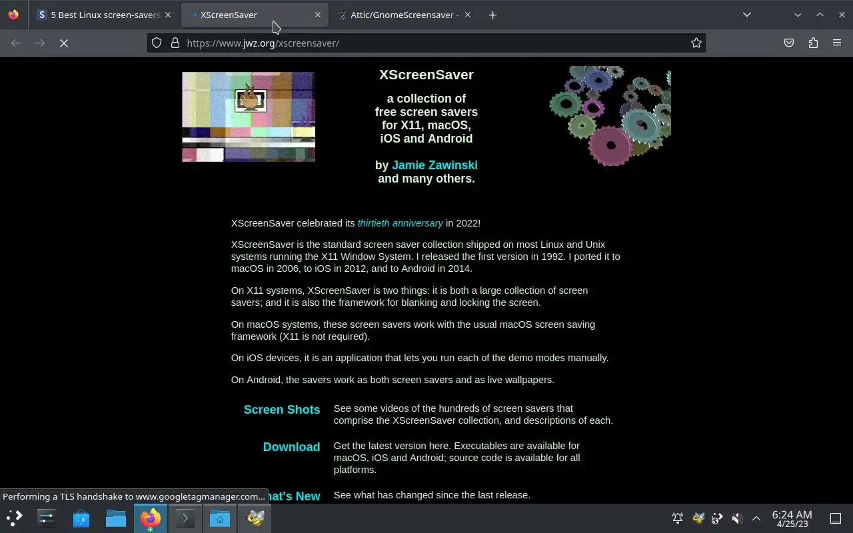The height and width of the screenshot is (533, 853).
Task: Open the Home folder taskbar window
Action: click(220, 518)
